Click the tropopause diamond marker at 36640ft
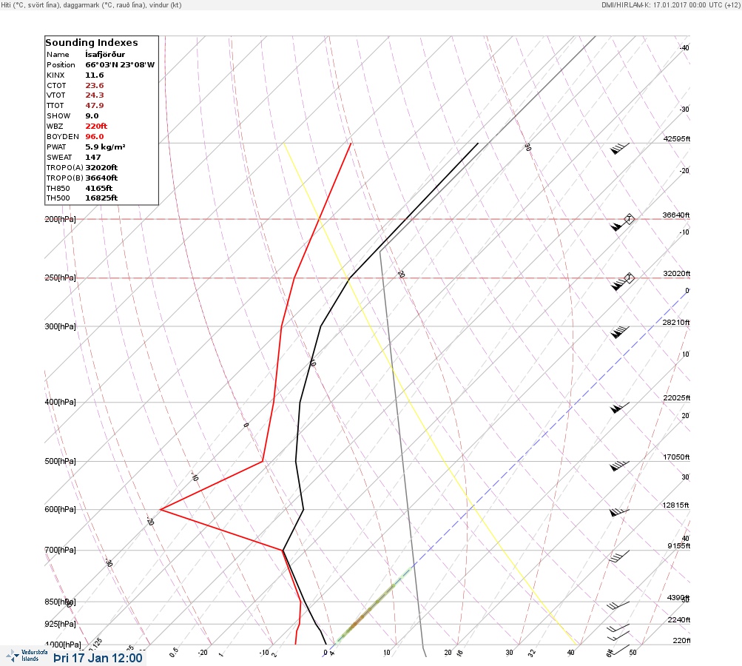The height and width of the screenshot is (666, 742). [x=629, y=219]
